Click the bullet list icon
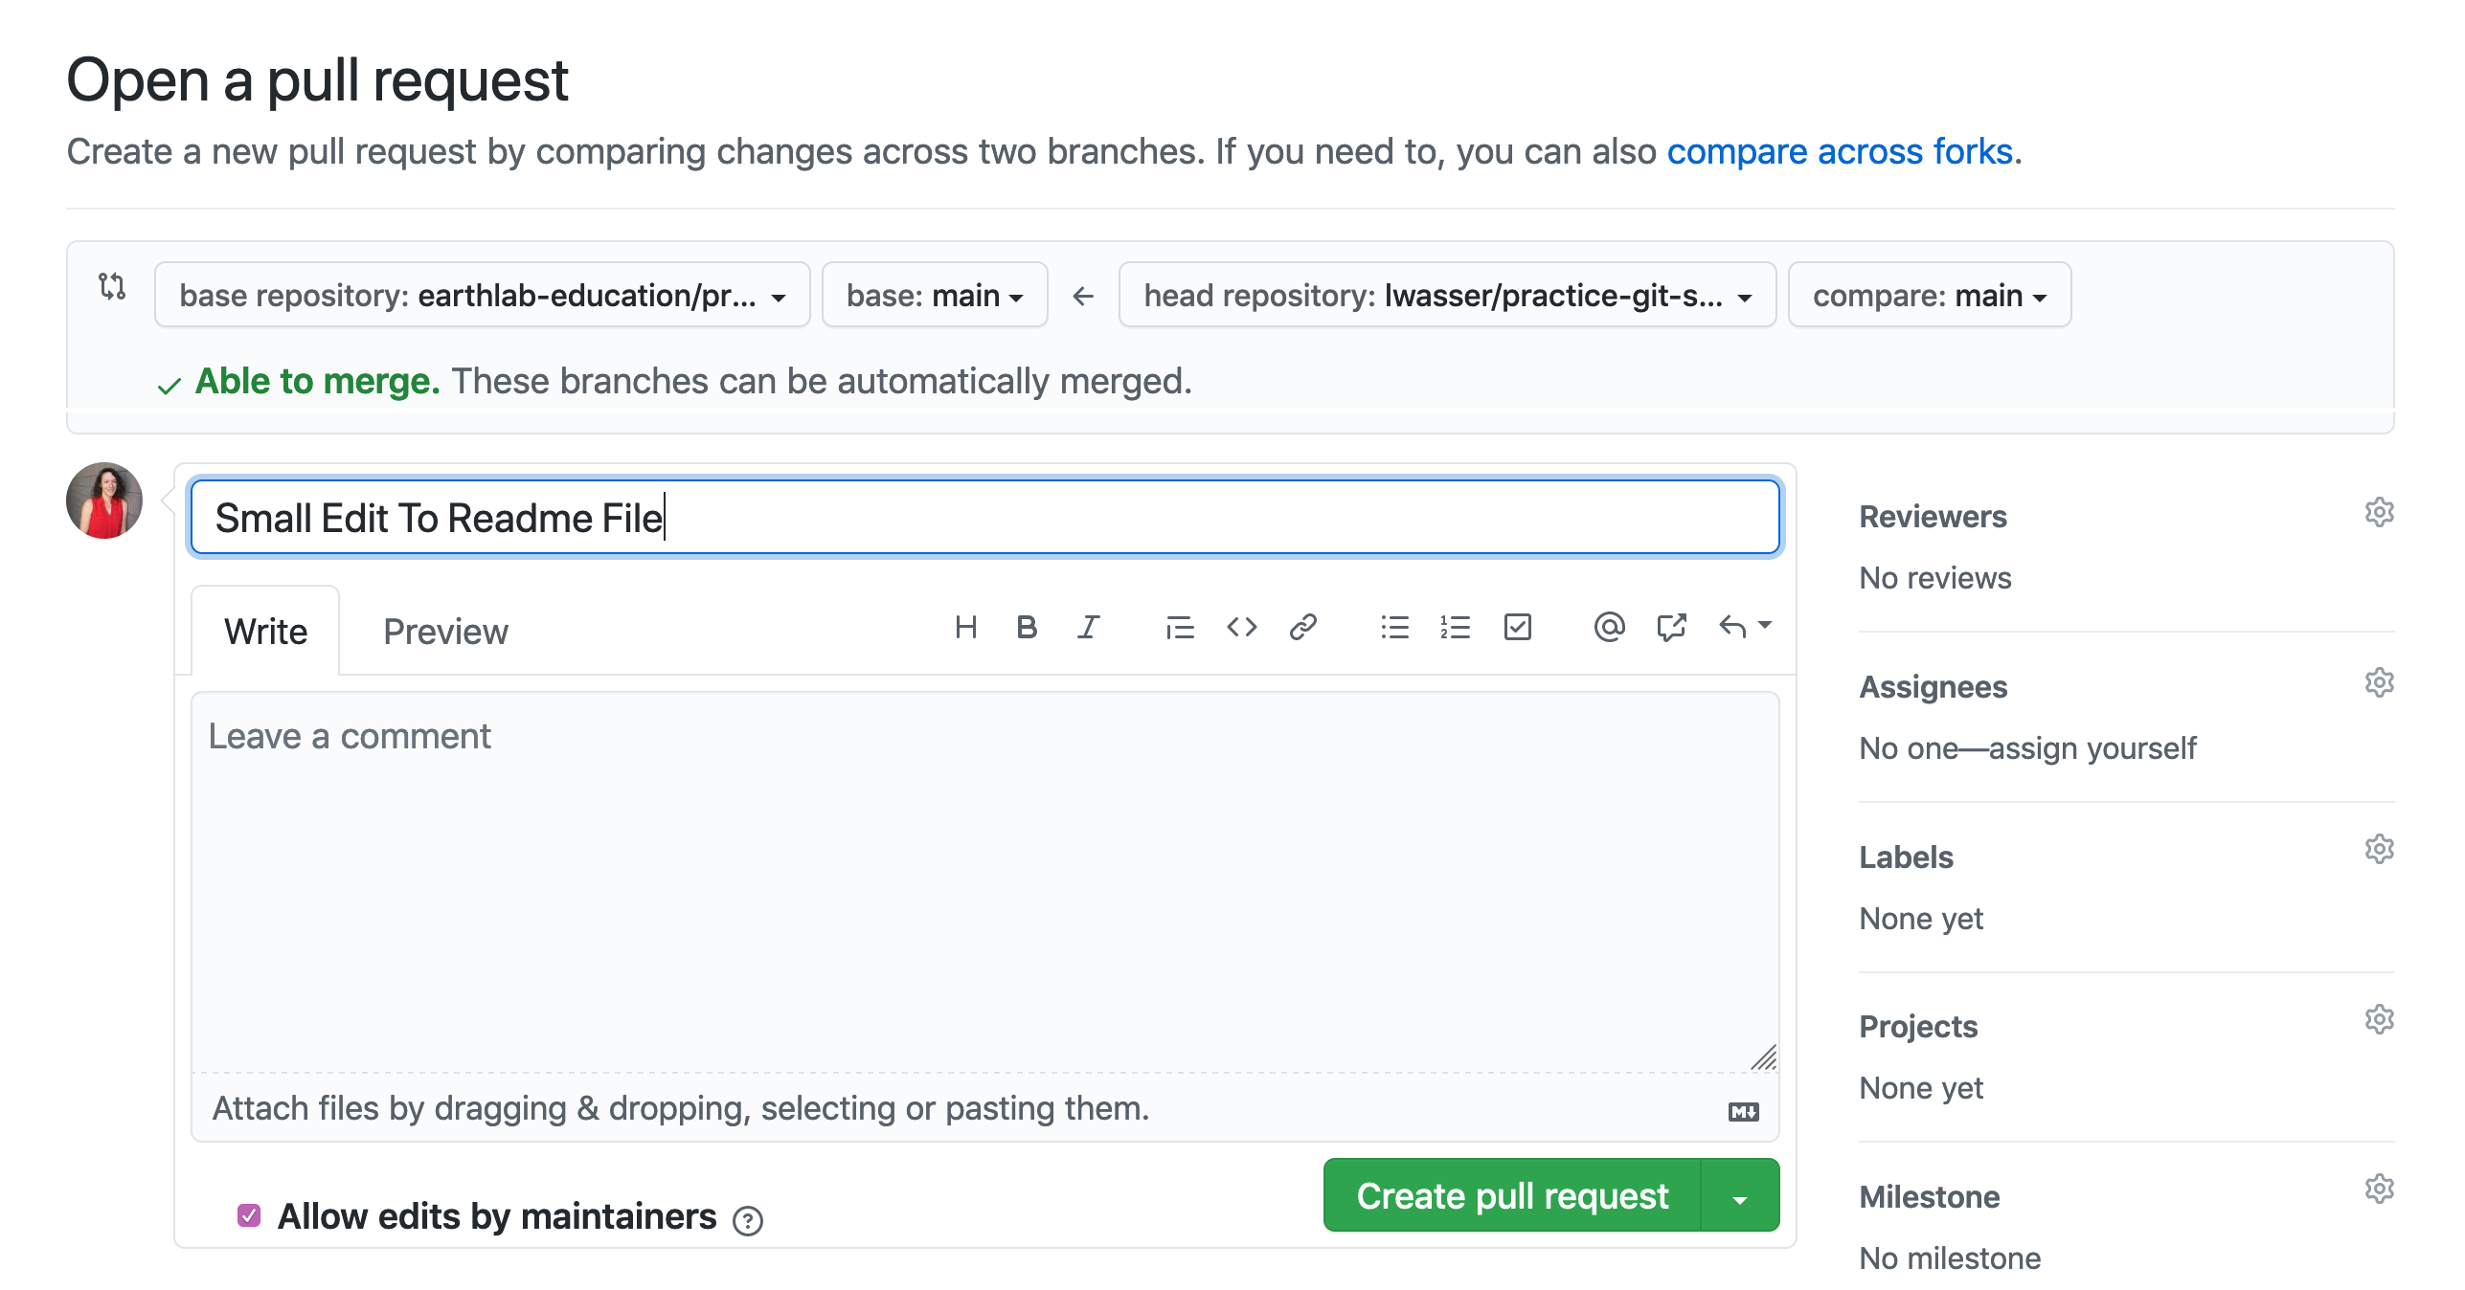Image resolution: width=2465 pixels, height=1290 pixels. (1392, 627)
